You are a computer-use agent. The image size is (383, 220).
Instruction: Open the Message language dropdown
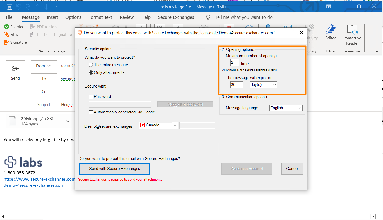tap(286, 108)
